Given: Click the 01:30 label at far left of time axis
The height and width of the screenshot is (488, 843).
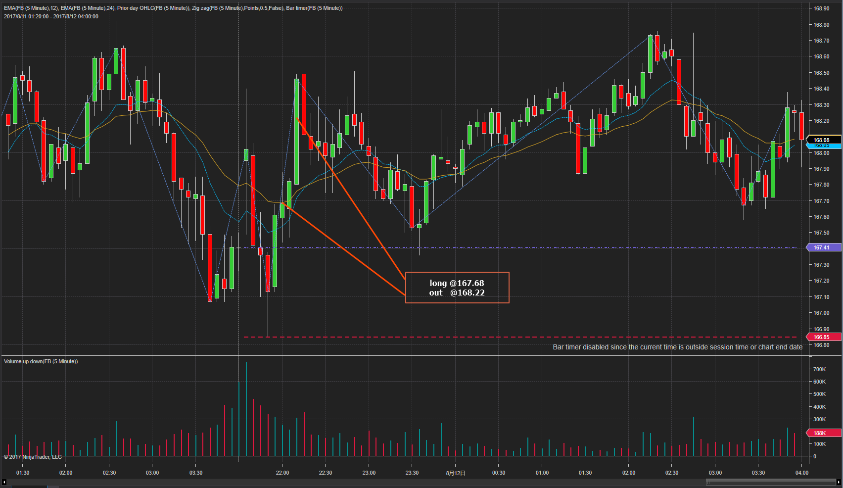Looking at the screenshot, I should (23, 473).
